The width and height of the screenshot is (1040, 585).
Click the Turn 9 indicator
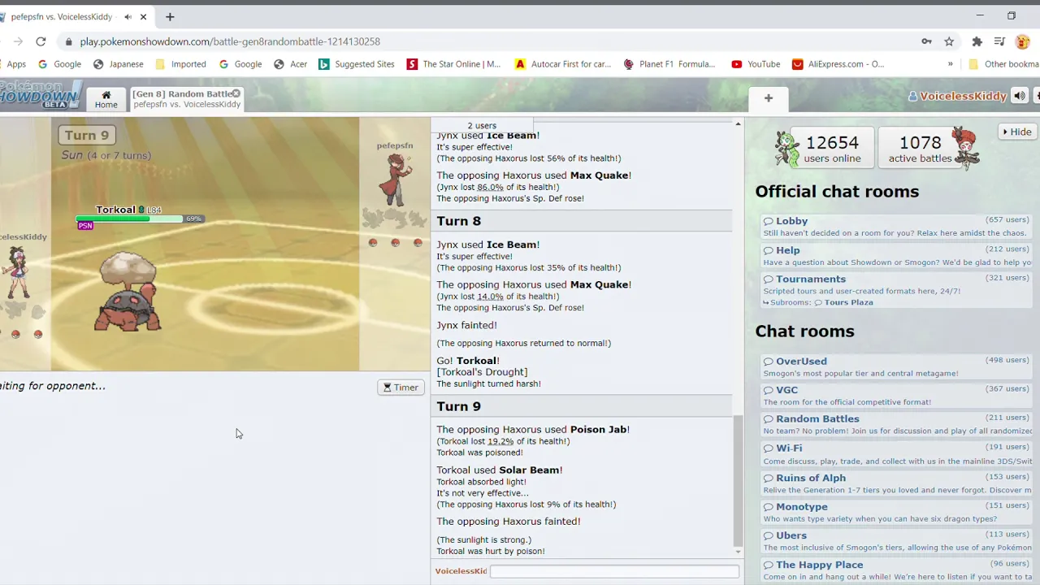(87, 135)
